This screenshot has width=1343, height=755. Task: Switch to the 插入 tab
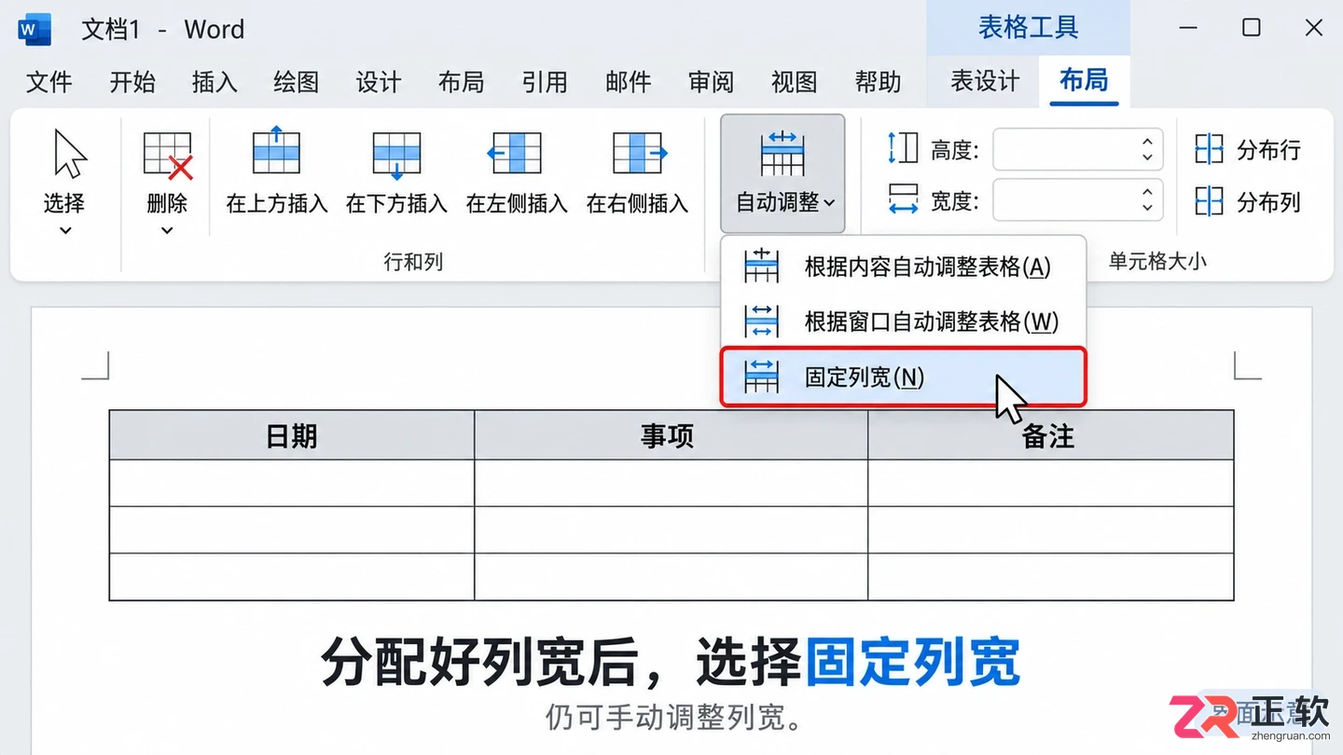click(x=215, y=82)
